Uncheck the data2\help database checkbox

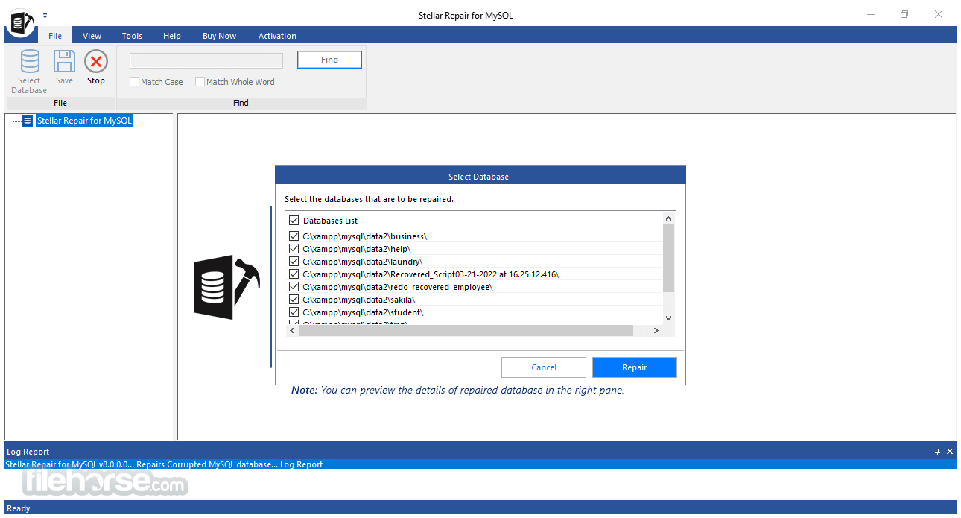294,249
